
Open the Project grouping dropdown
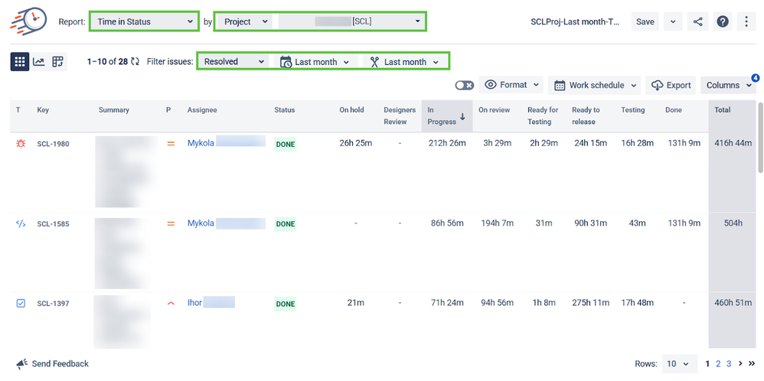tap(243, 21)
